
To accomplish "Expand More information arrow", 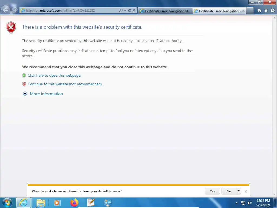I will pyautogui.click(x=25, y=94).
